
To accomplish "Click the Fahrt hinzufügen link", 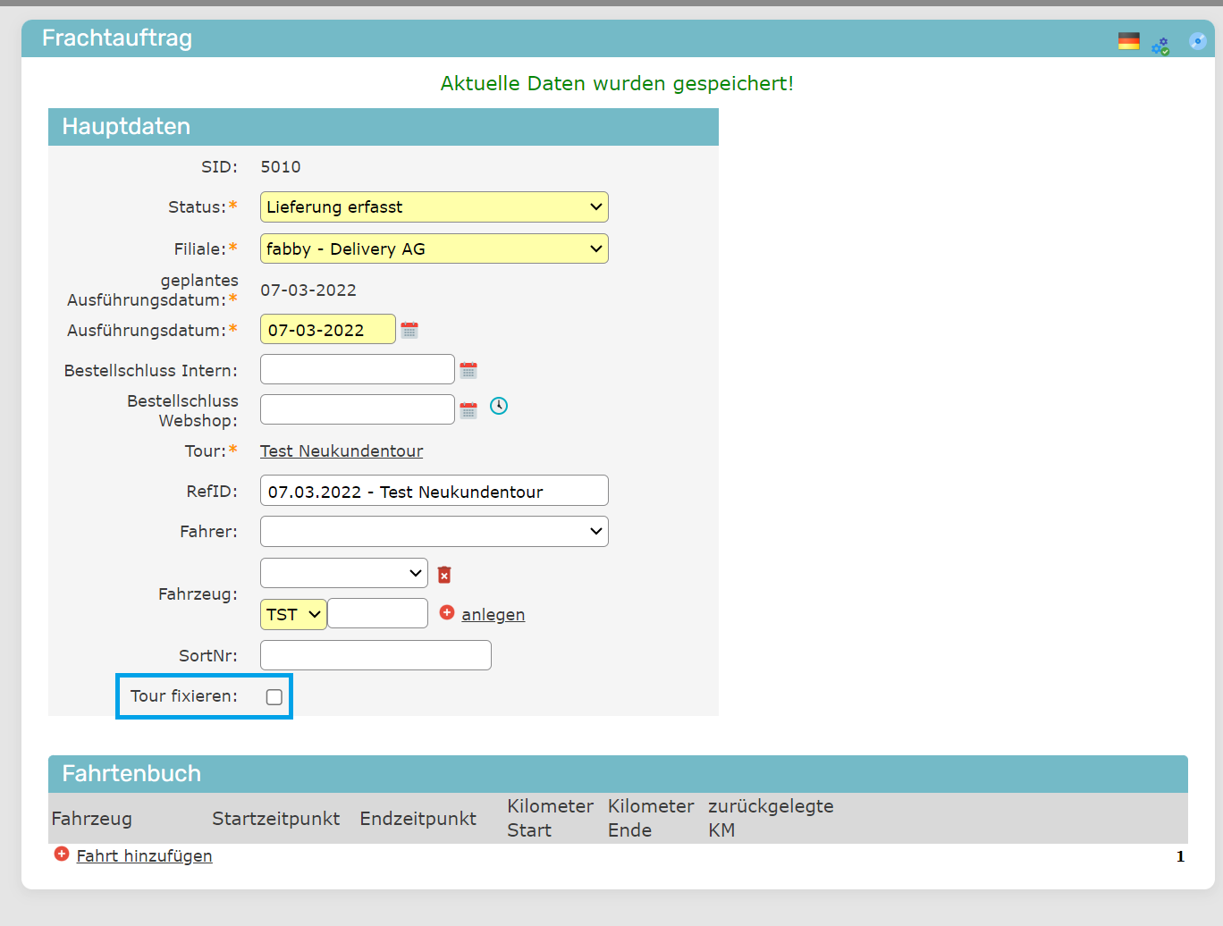I will pos(144,856).
